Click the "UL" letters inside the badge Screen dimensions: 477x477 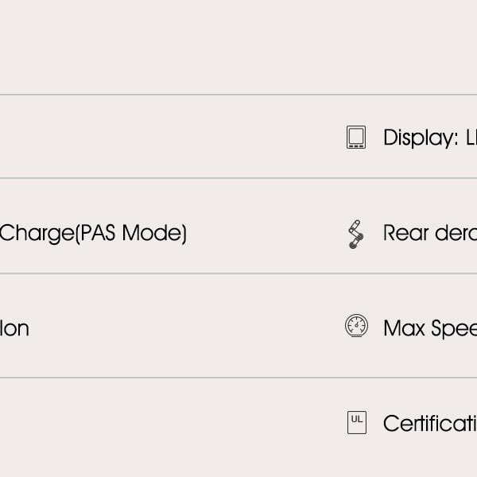point(357,418)
